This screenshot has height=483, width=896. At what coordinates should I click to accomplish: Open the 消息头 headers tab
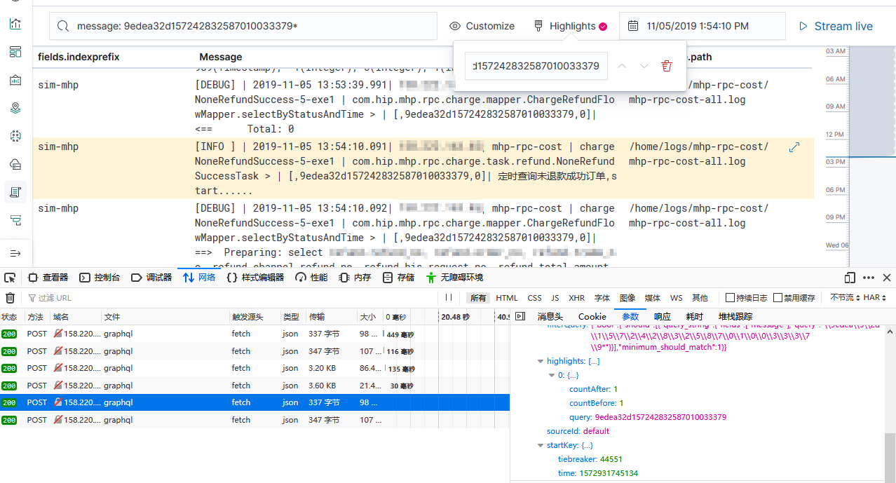coord(550,317)
